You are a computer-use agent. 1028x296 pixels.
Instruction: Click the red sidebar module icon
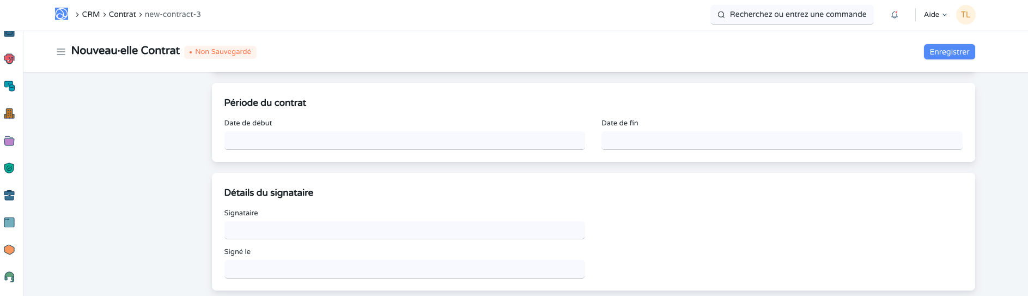click(9, 59)
